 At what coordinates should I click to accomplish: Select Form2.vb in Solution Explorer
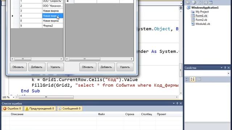click(x=201, y=20)
